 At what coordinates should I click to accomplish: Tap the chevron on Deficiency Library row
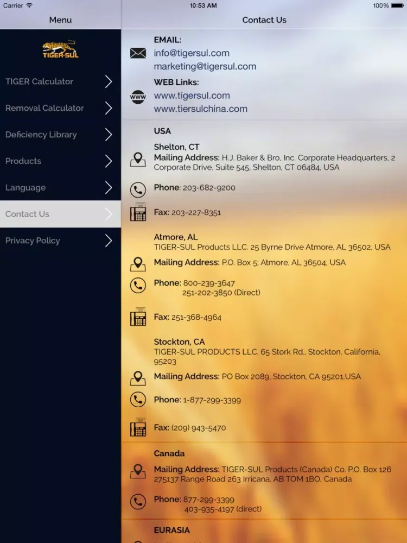(109, 134)
